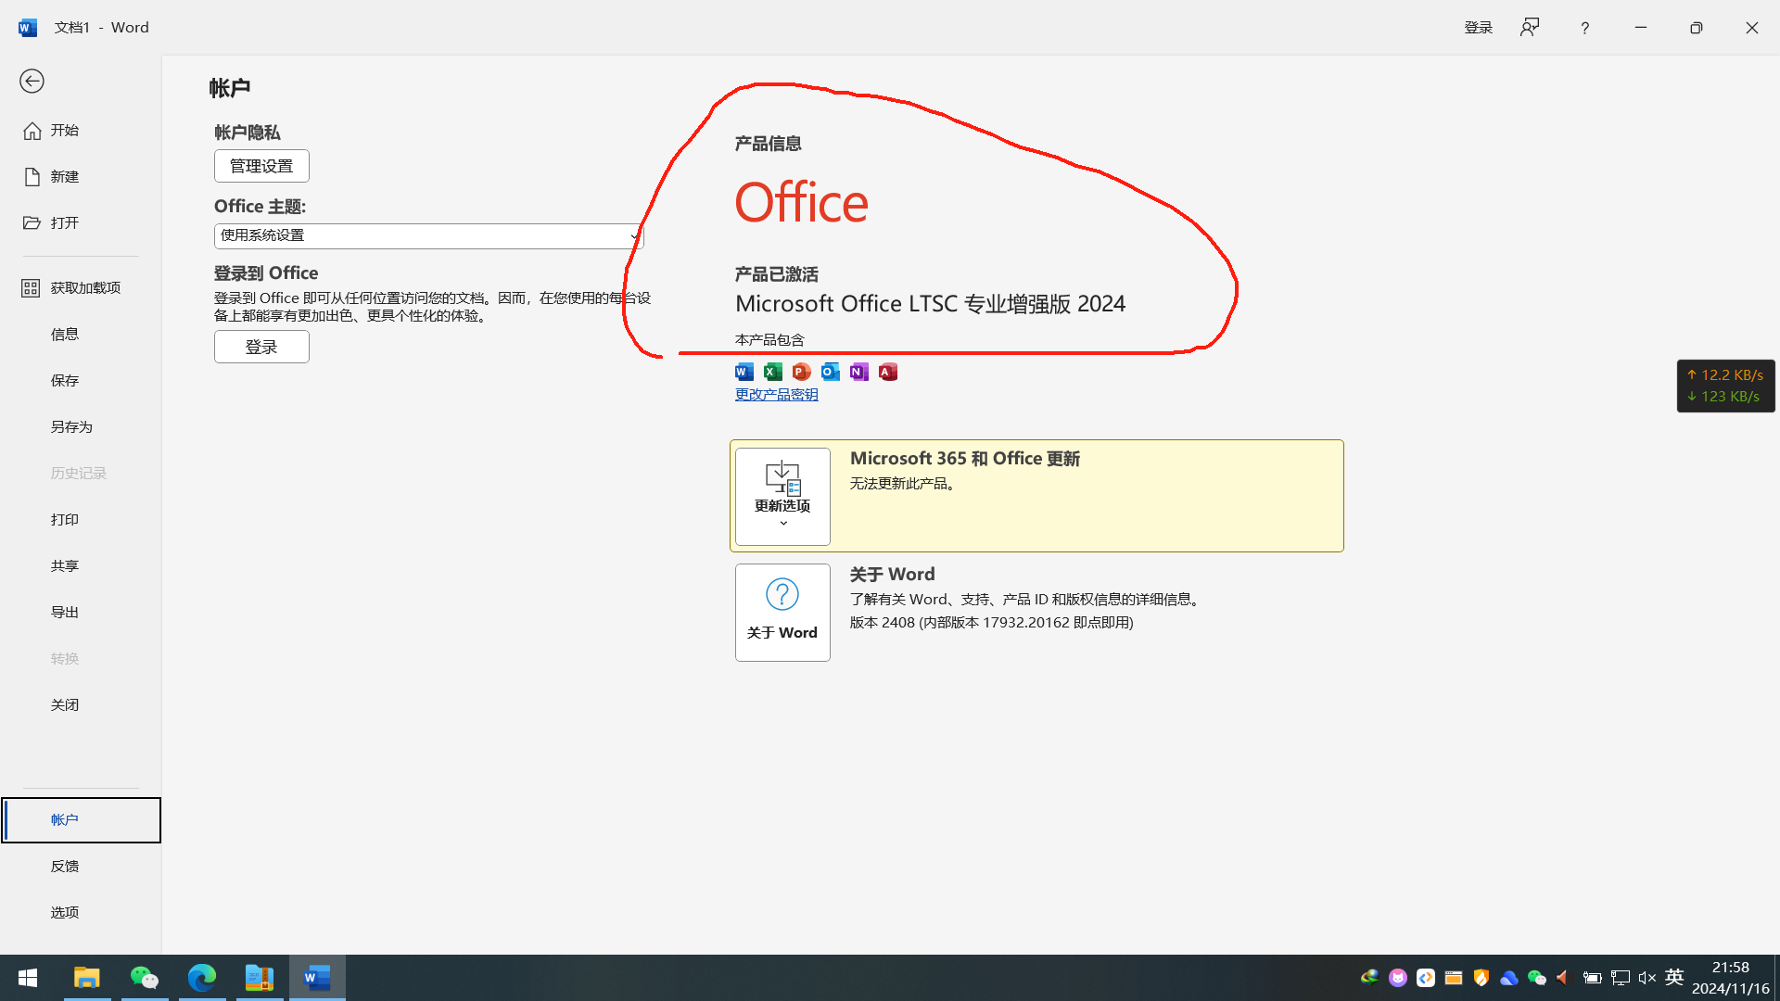
Task: Launch Microsoft Edge from the taskbar
Action: point(202,978)
